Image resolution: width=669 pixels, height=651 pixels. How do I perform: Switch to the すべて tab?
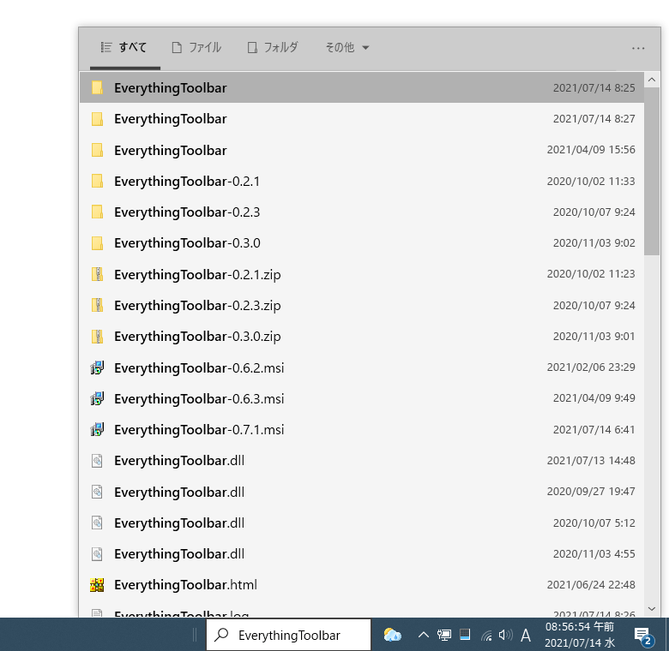coord(124,47)
